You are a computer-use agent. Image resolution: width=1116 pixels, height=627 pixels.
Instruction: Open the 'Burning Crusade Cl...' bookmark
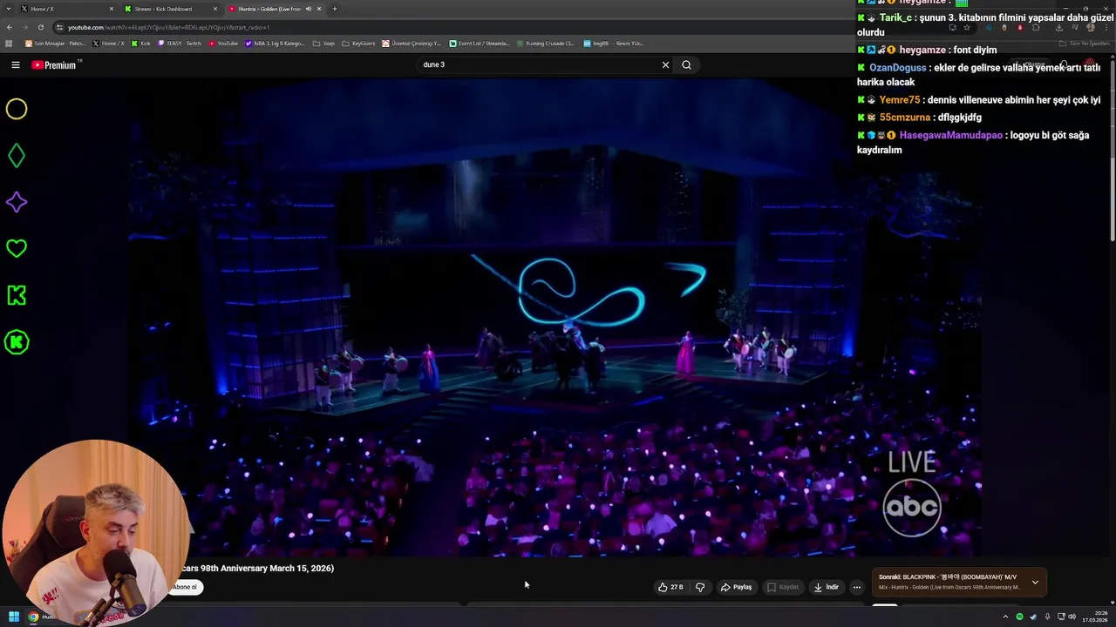546,43
